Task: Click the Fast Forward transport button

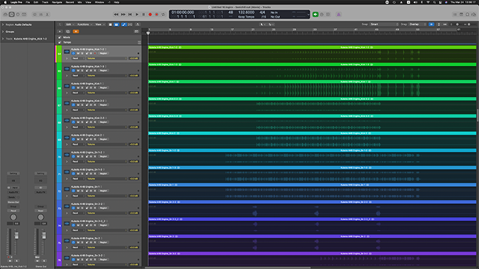Action: pyautogui.click(x=123, y=14)
